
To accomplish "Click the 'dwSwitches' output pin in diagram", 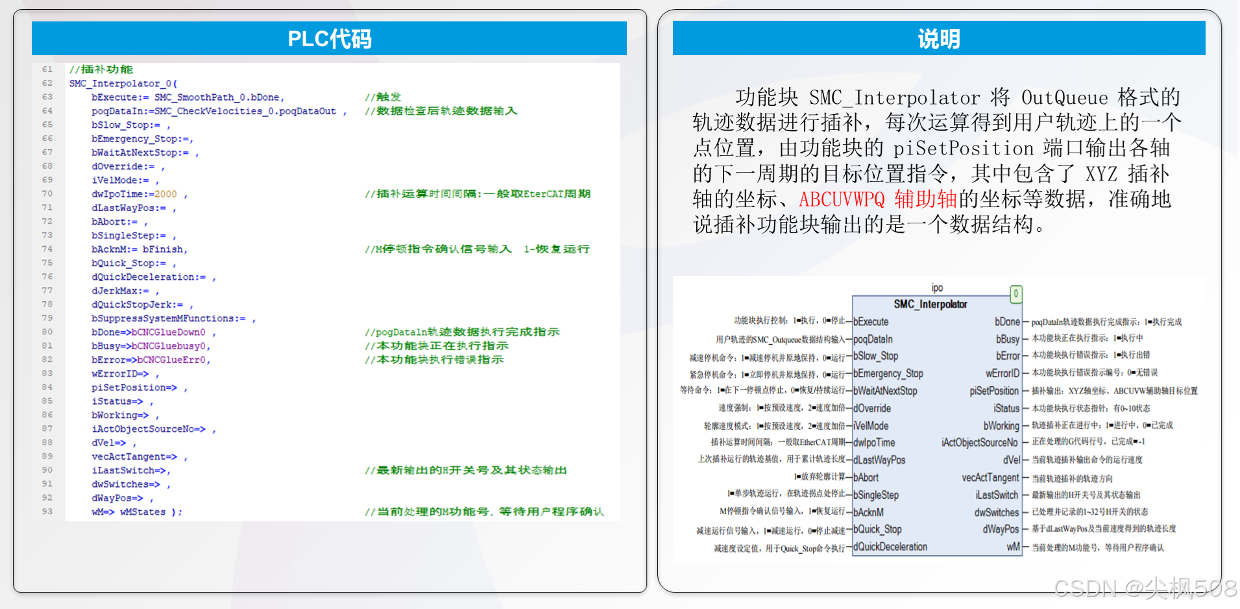I will point(997,512).
